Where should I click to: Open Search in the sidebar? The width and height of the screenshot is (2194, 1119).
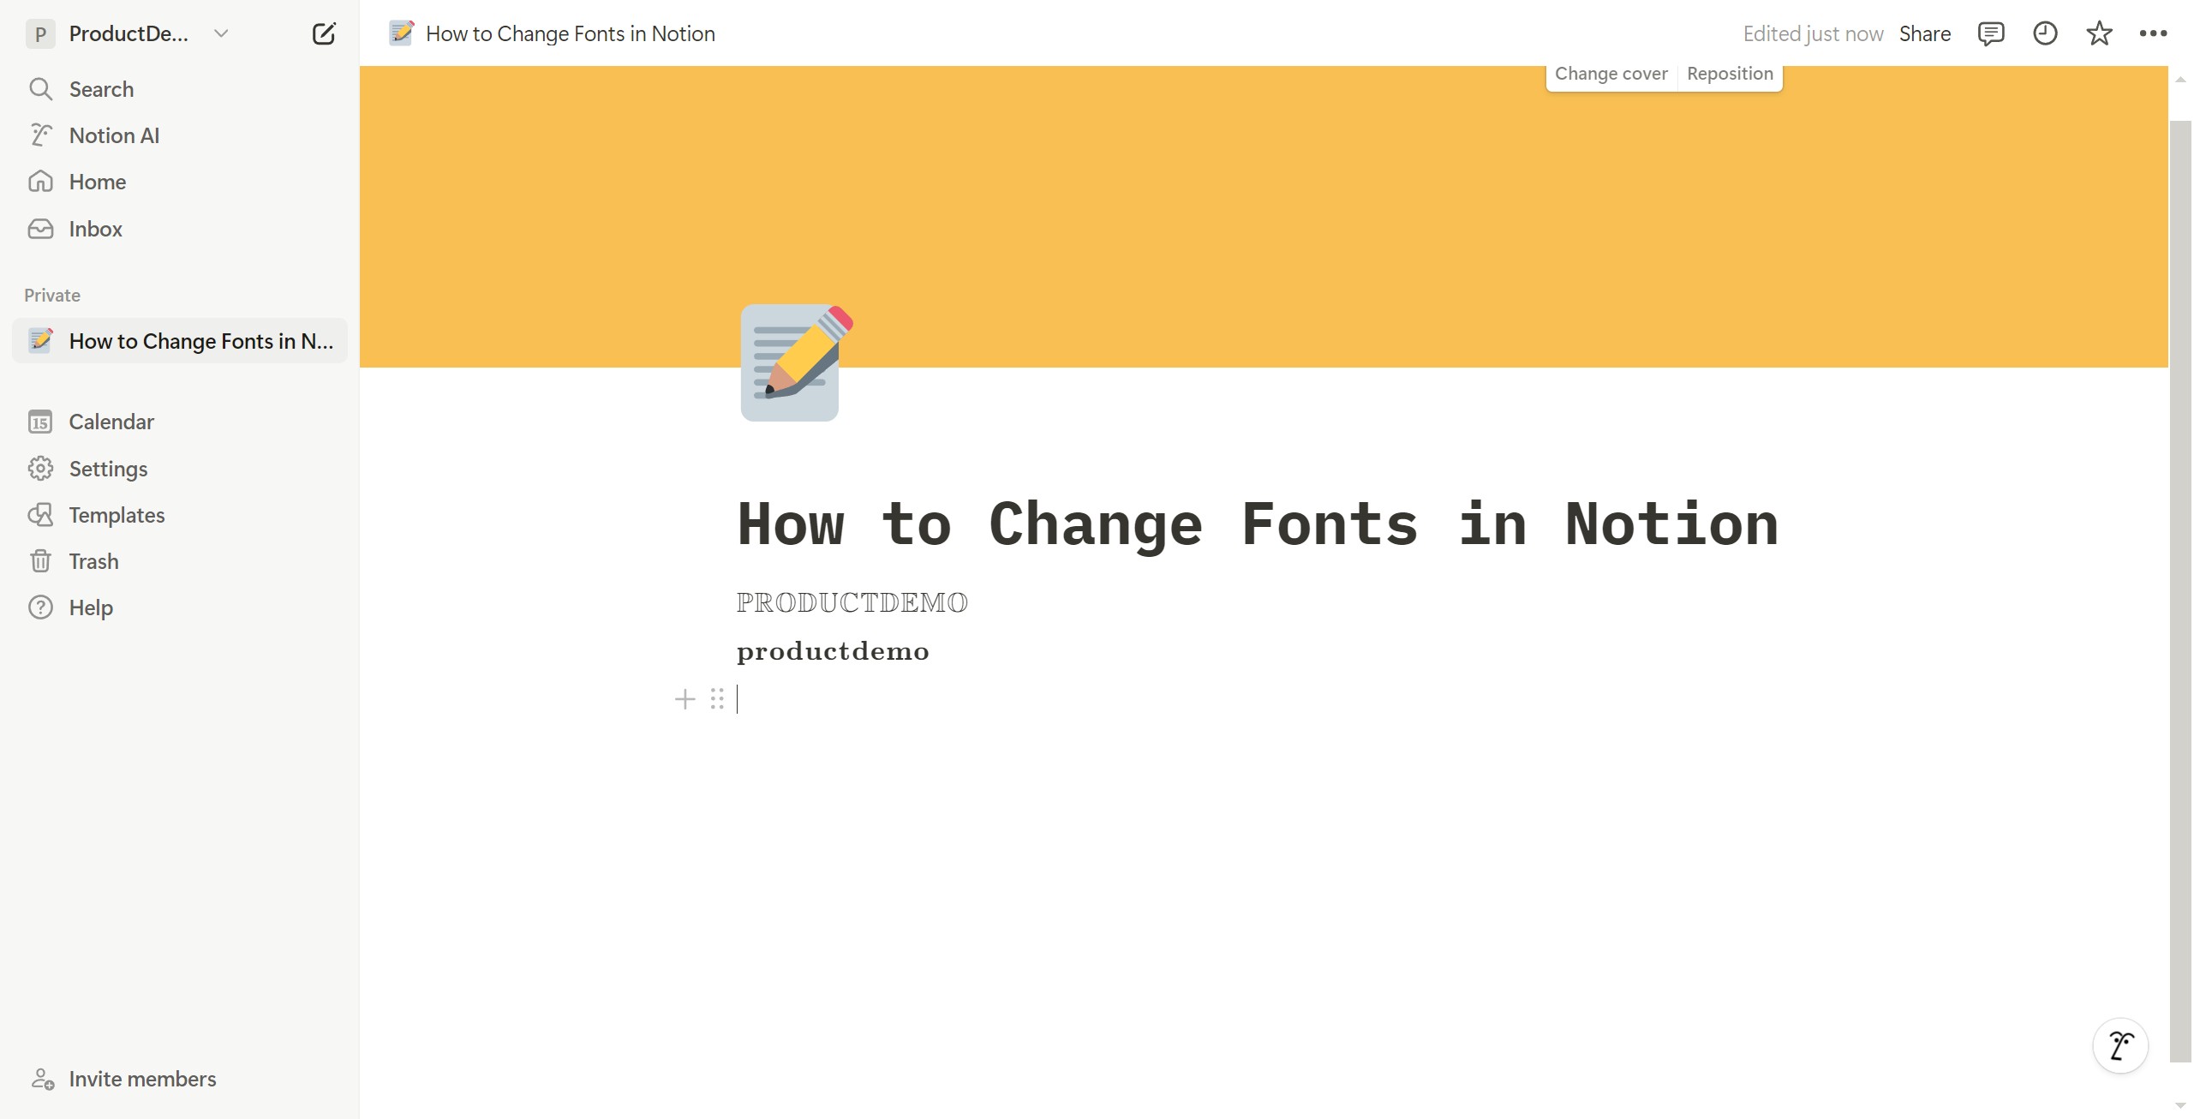(x=180, y=89)
